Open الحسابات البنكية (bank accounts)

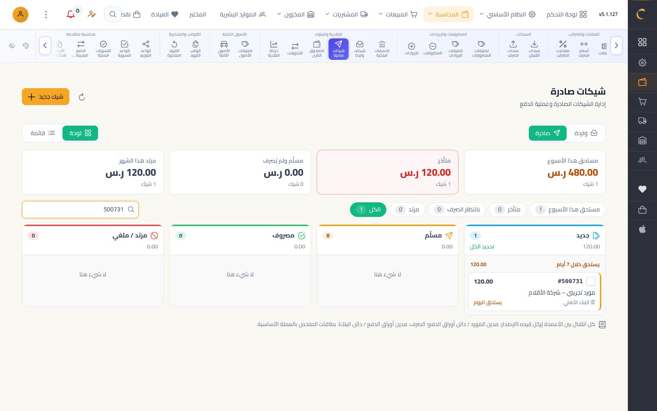pyautogui.click(x=382, y=49)
